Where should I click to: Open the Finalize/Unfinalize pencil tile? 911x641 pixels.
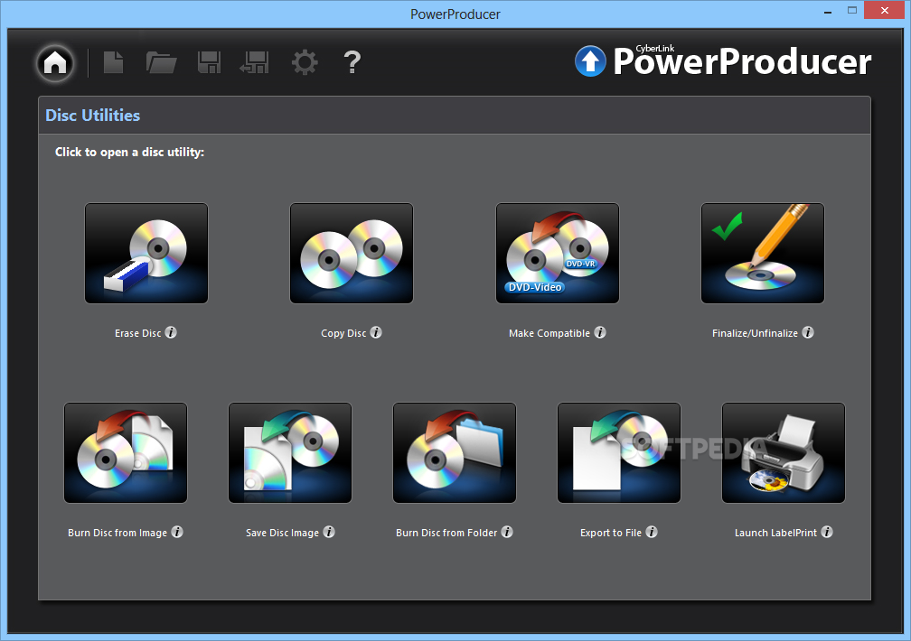click(x=763, y=253)
